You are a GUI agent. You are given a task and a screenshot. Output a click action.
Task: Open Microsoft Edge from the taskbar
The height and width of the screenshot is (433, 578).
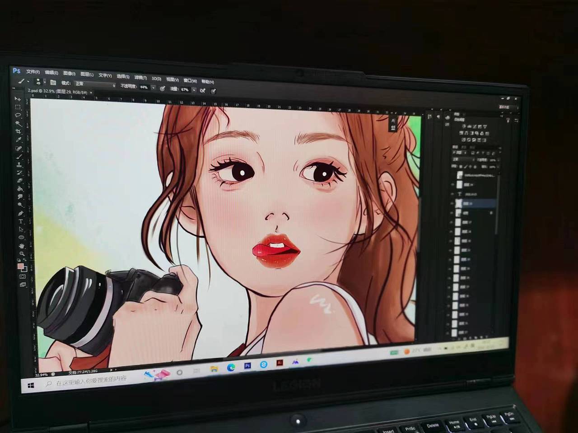coord(231,367)
